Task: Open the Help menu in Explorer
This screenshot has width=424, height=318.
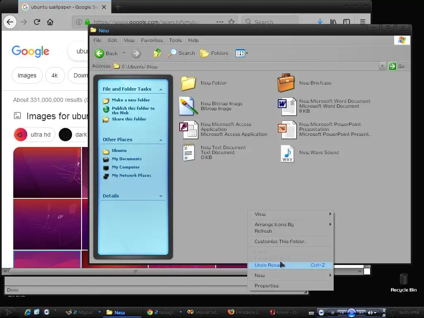Action: tap(193, 40)
